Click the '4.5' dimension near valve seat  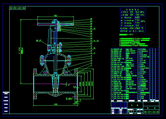(75, 87)
